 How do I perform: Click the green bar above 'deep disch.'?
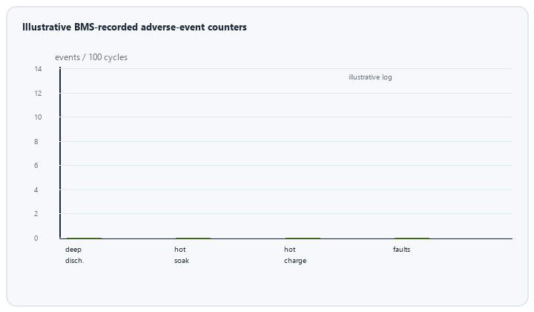[84, 238]
